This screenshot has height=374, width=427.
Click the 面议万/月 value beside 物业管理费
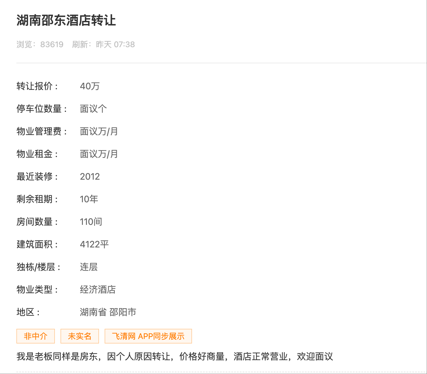click(99, 131)
